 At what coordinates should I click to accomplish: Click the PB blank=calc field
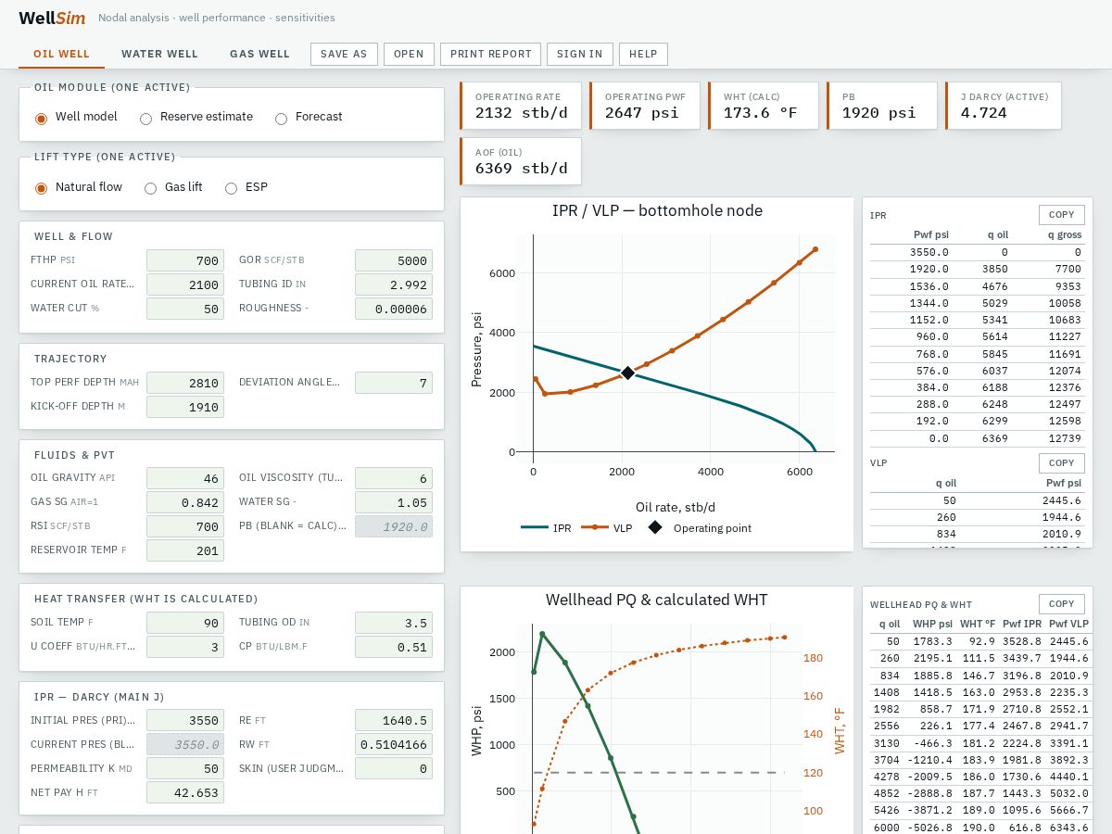[394, 526]
